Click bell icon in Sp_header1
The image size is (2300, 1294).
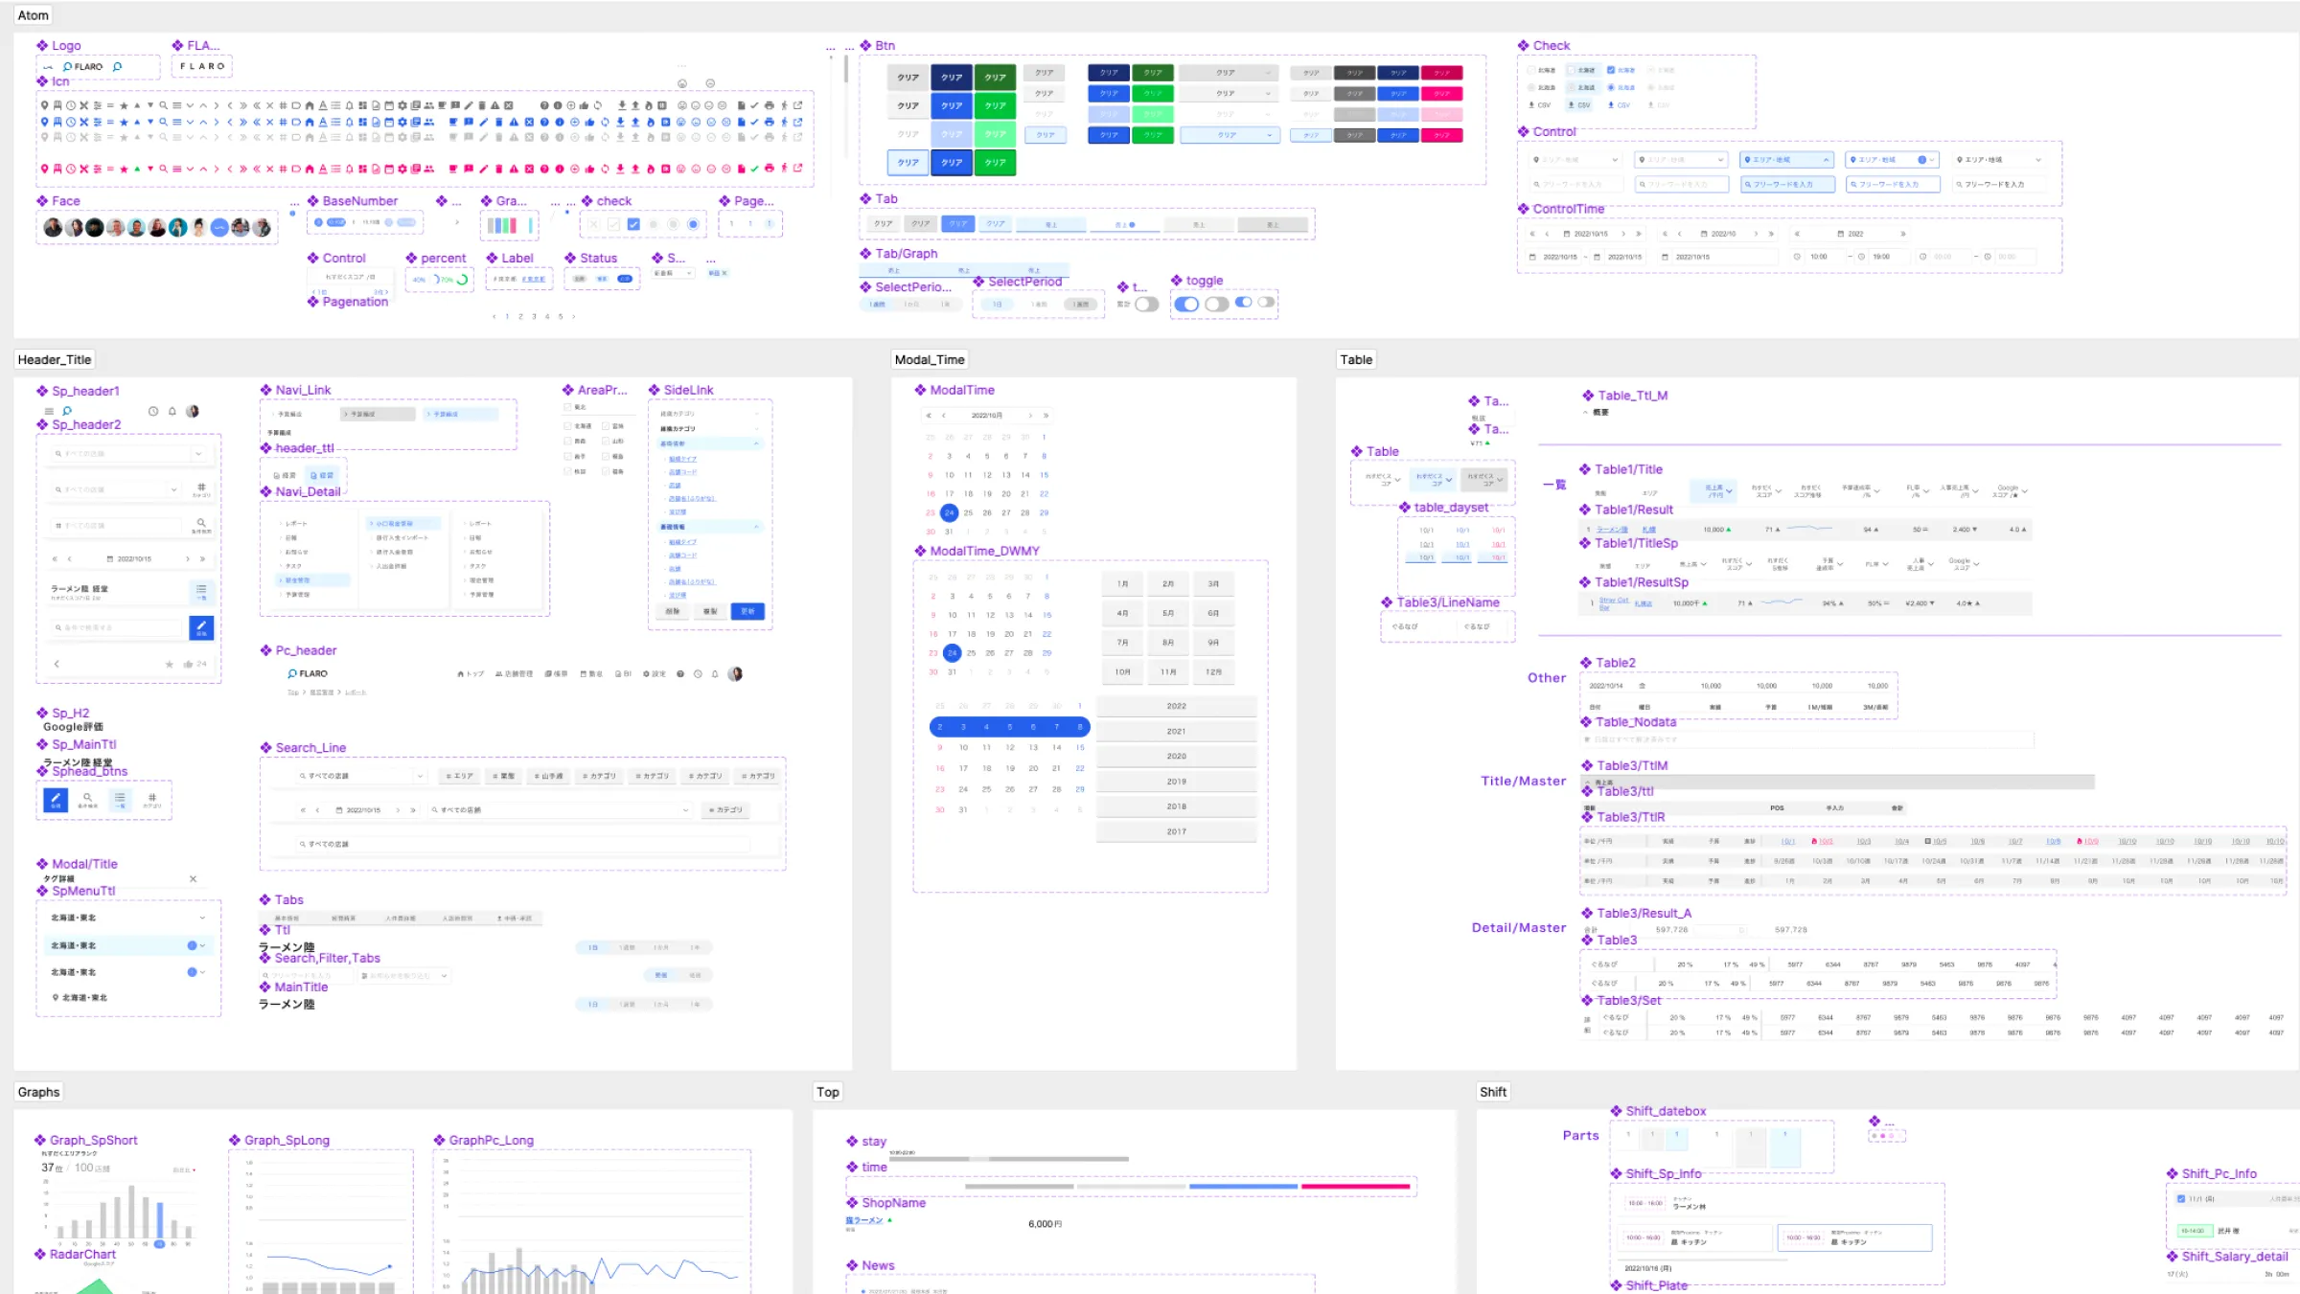point(172,412)
